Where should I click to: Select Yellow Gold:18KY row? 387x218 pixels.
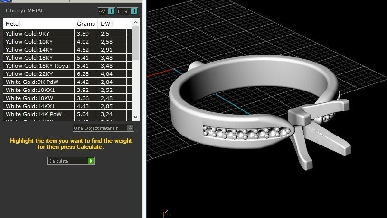(67, 58)
